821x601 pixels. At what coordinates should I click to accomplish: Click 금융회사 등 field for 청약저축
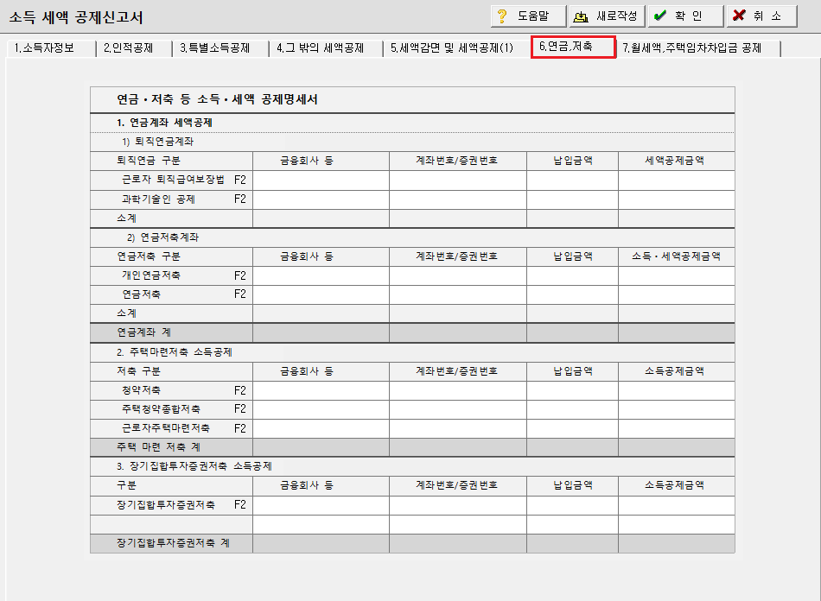321,390
